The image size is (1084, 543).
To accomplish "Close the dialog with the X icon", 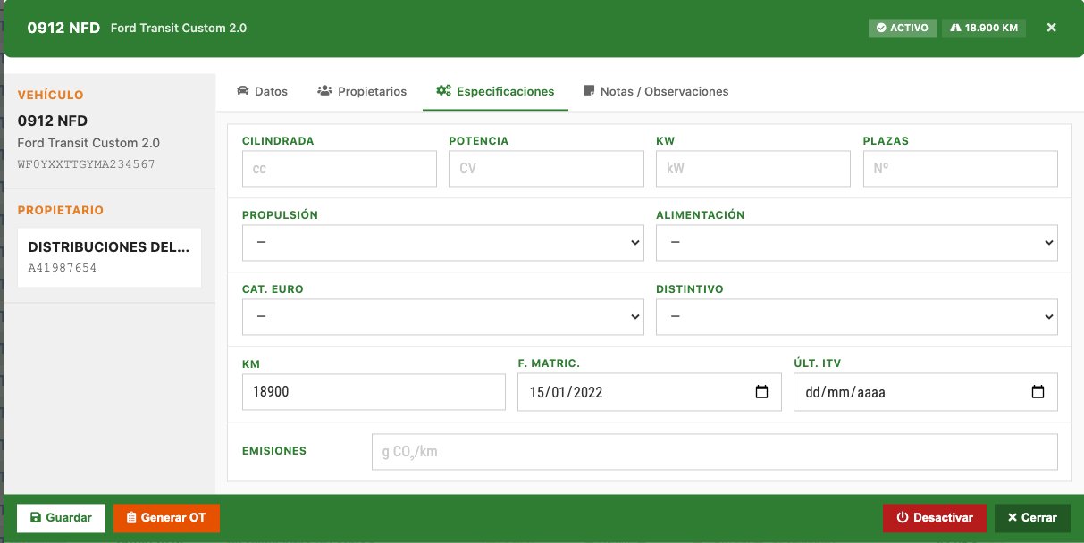I will point(1052,28).
